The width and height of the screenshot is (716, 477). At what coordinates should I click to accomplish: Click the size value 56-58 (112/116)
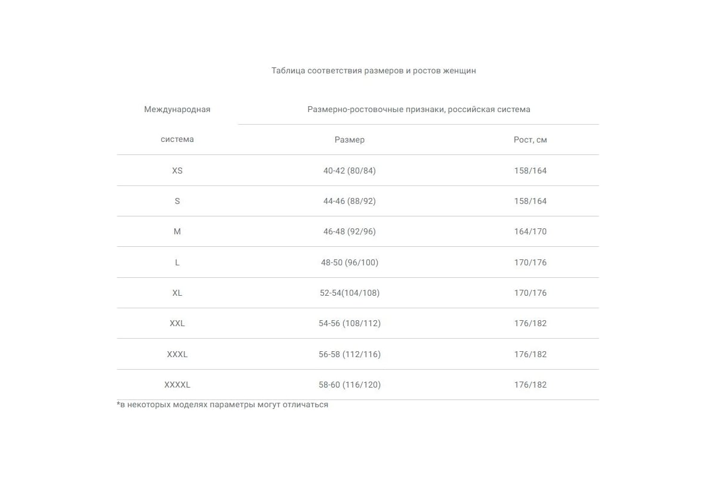[x=350, y=354]
